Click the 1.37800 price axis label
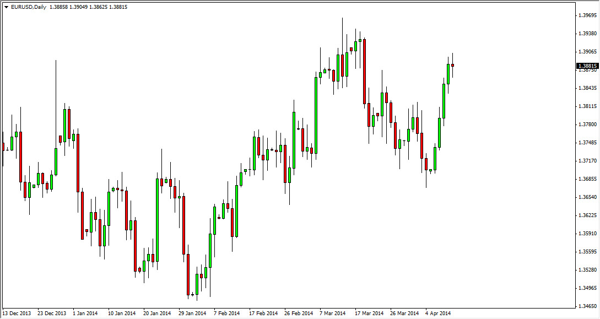Screen dimensions: 600x319 (588, 125)
